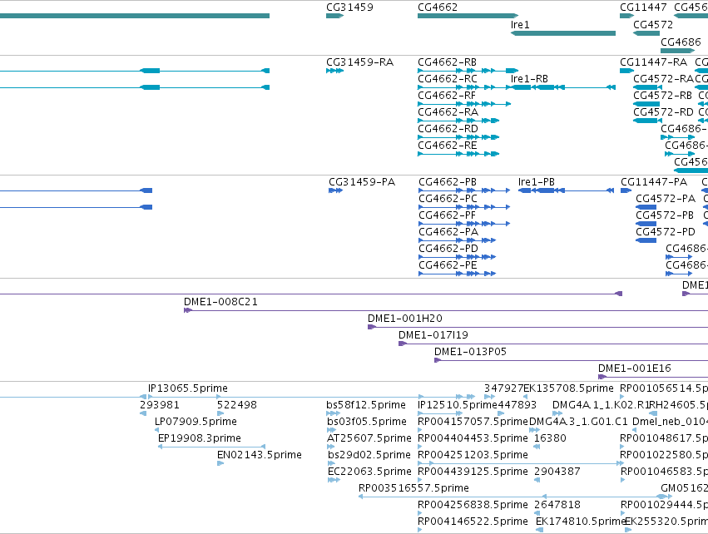
Task: Click the CG11447 gene label
Action: [x=643, y=7]
